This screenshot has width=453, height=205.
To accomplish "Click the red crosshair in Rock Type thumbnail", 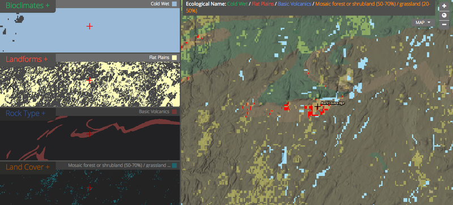I will 89,134.
